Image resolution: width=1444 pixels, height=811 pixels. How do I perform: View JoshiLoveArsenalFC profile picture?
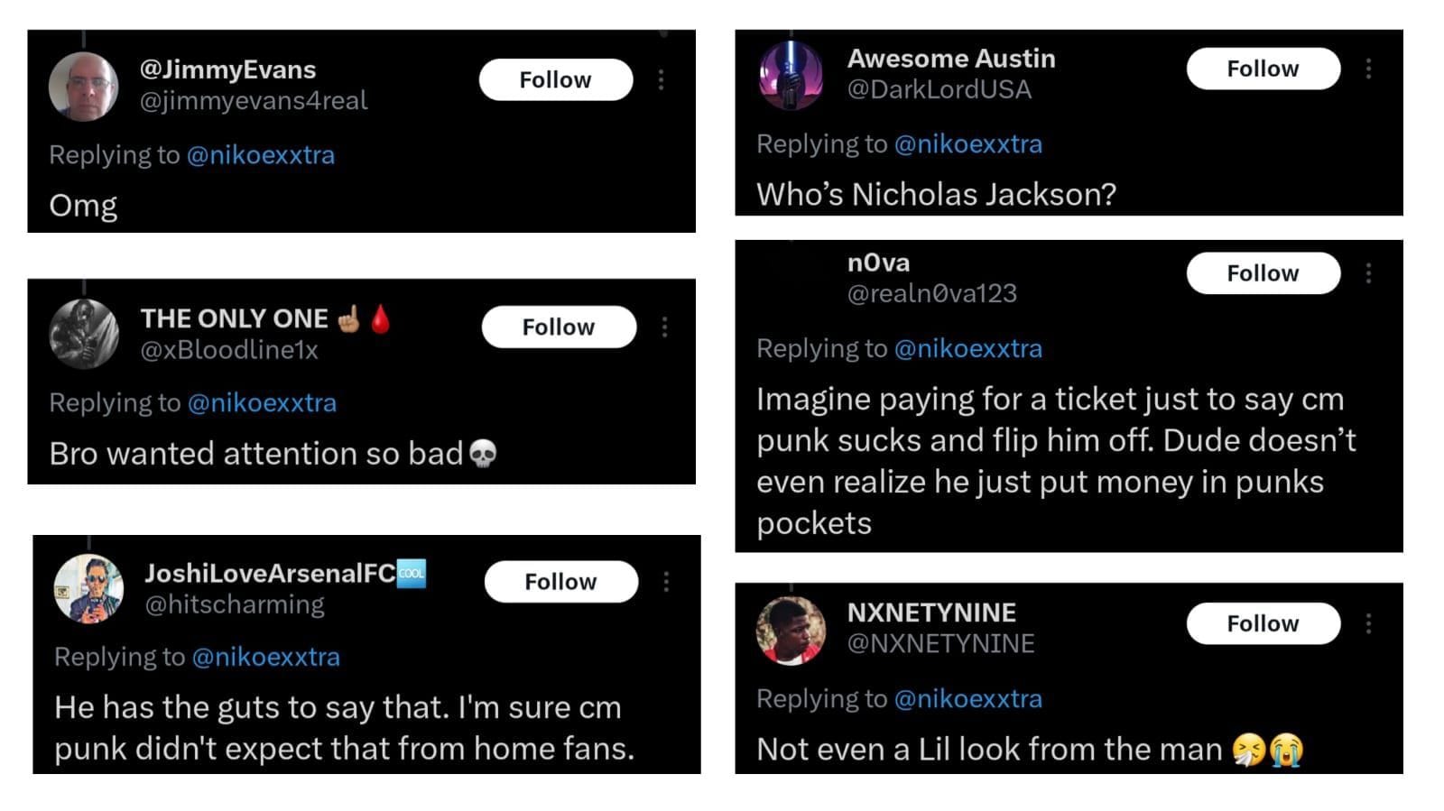tap(86, 588)
